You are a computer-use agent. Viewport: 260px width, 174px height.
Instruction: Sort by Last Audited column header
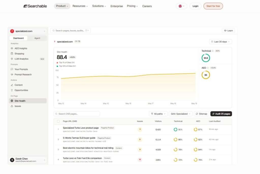tap(215, 121)
